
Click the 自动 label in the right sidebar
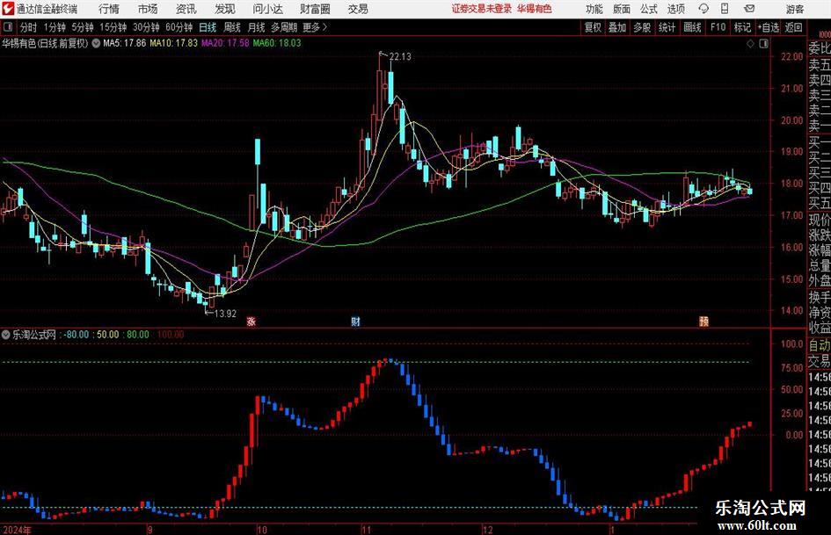pos(820,345)
